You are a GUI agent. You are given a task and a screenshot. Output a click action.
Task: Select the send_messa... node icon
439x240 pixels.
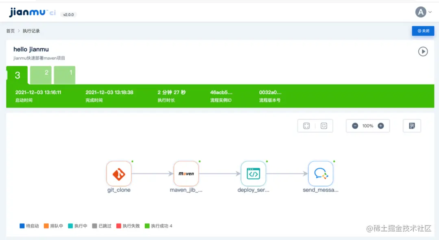(x=321, y=174)
